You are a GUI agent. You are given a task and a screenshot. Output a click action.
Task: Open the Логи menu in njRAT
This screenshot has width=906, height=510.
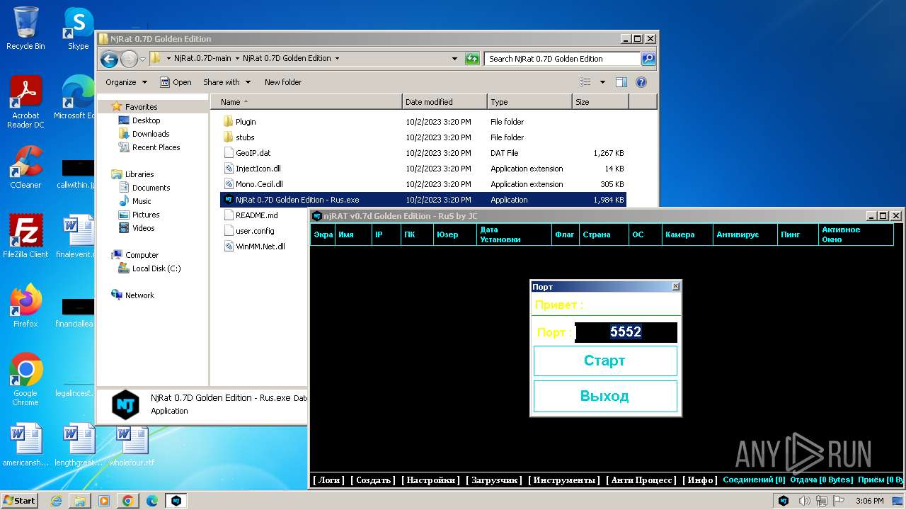329,480
